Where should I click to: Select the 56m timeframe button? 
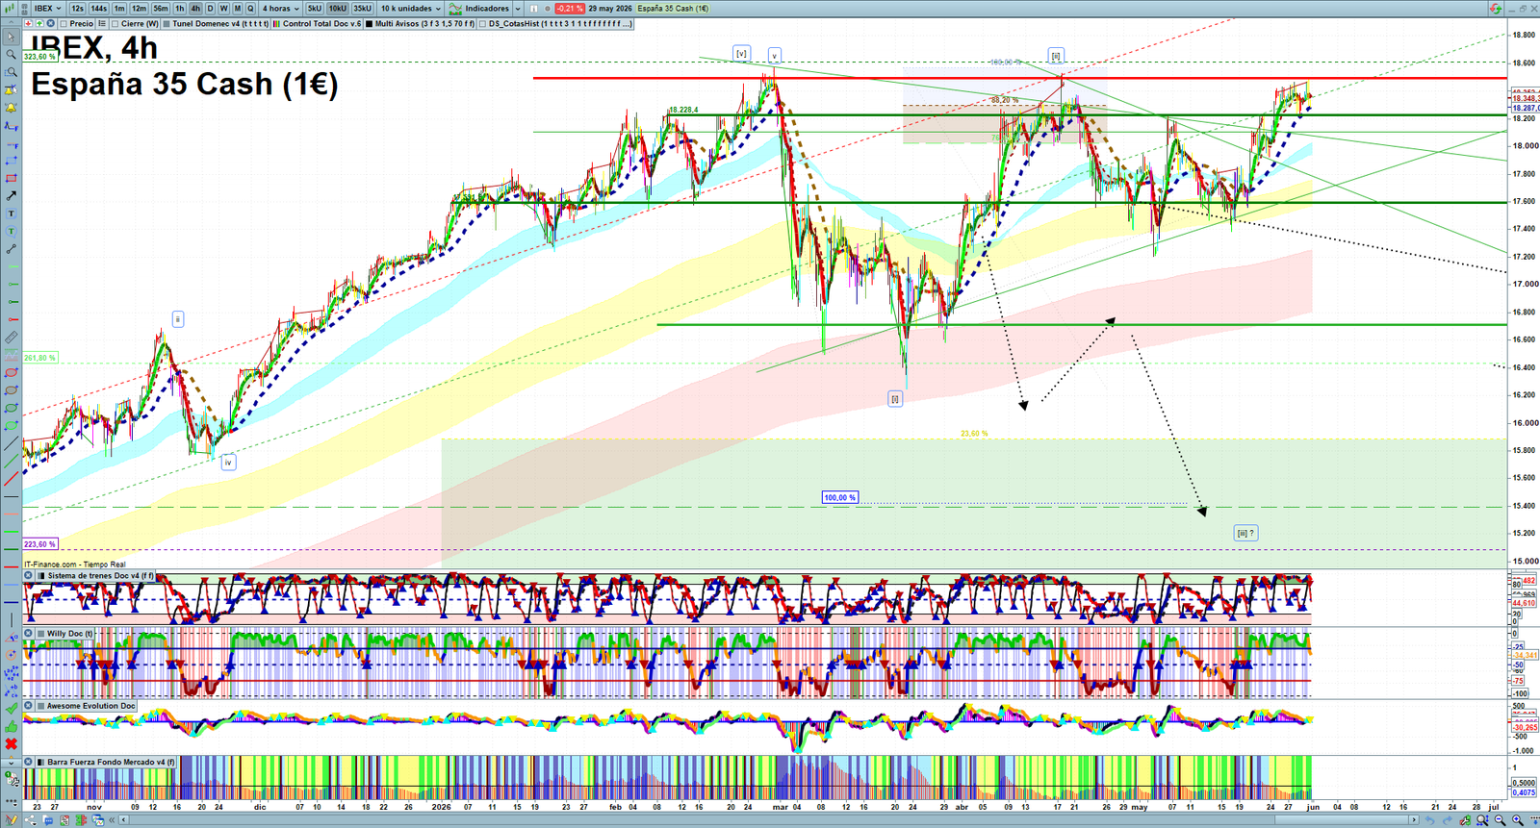[x=161, y=8]
